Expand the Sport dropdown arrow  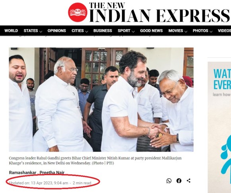(133, 32)
